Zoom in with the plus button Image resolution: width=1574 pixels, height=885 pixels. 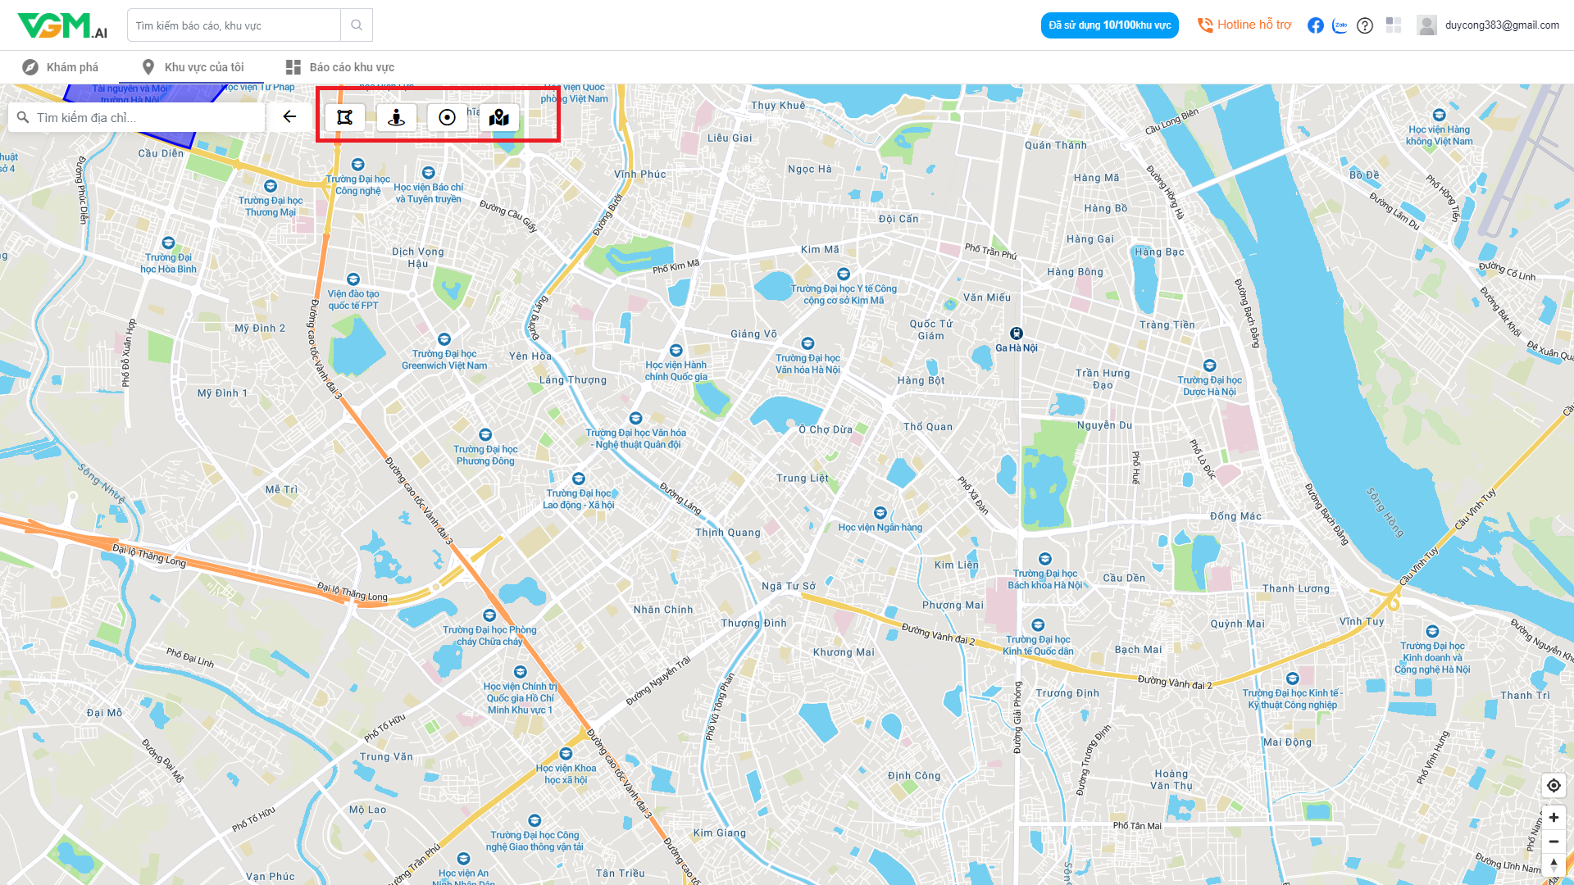tap(1554, 817)
